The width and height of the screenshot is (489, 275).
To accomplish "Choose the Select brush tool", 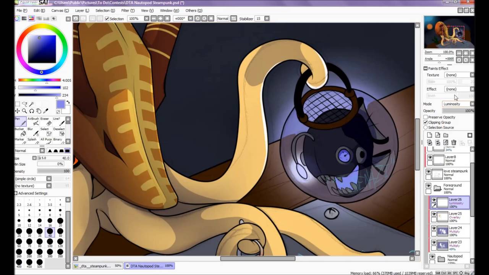I will pyautogui.click(x=45, y=131).
